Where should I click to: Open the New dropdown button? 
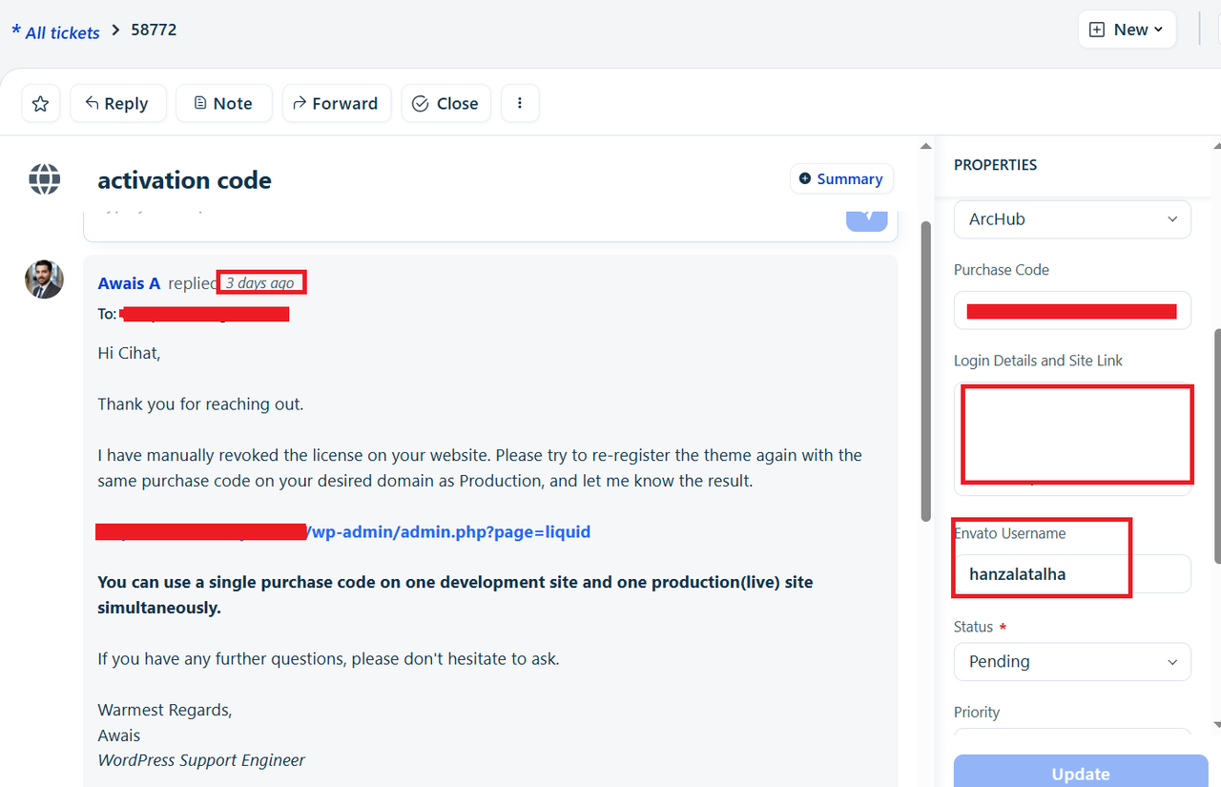[1128, 30]
